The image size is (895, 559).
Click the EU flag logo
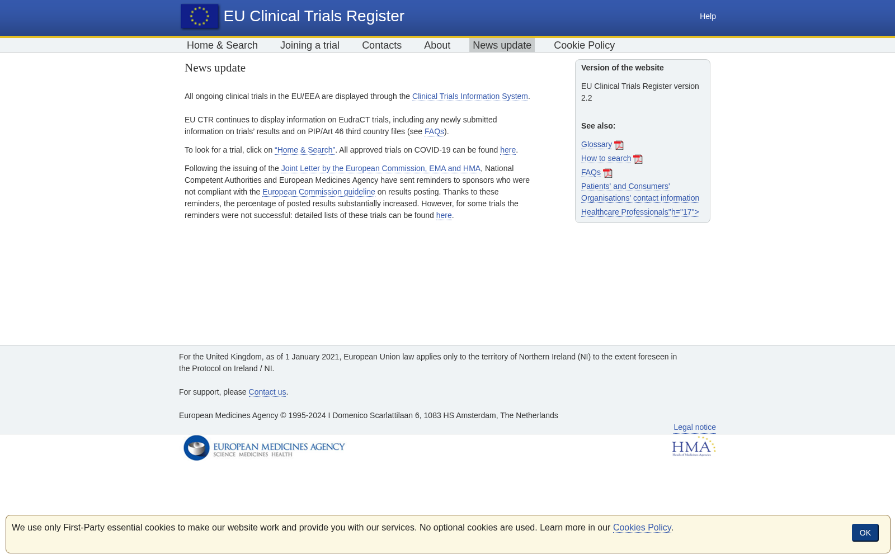click(x=200, y=16)
